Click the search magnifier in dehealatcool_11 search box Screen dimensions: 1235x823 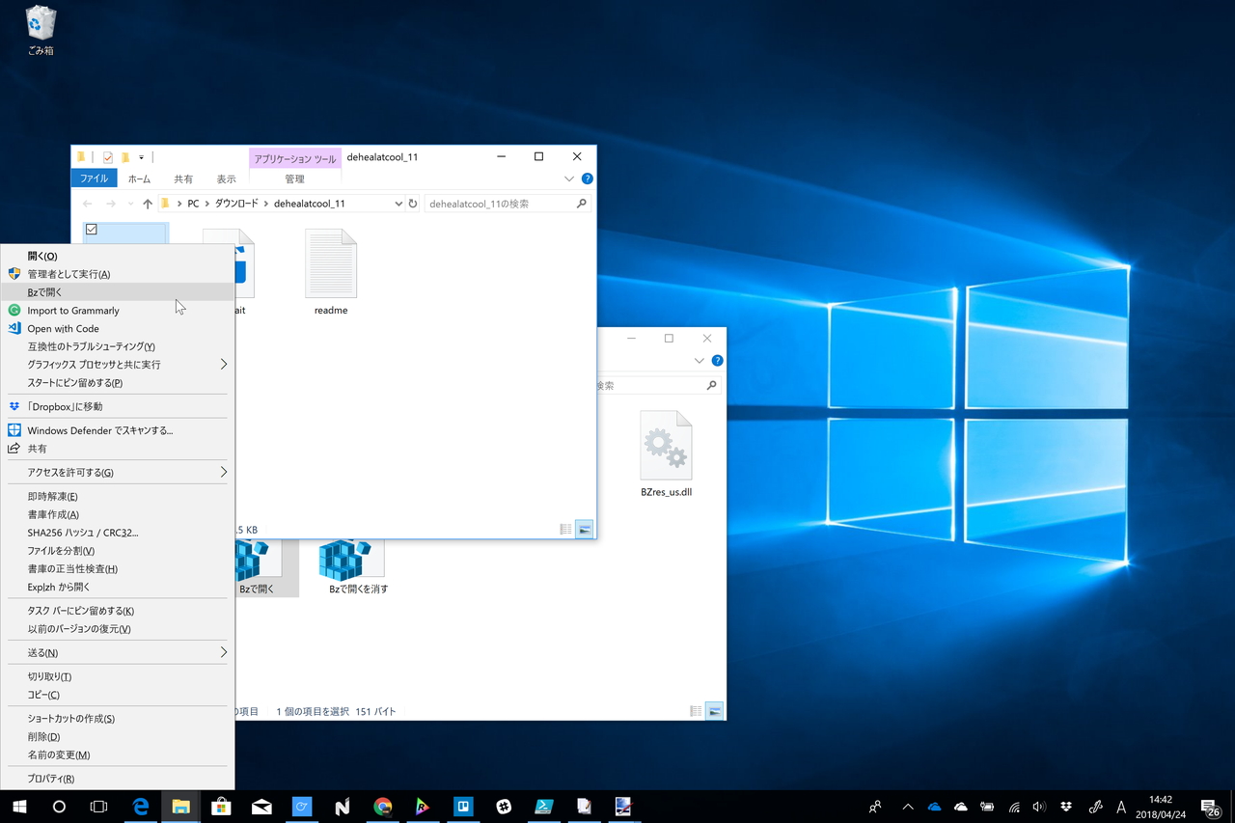[581, 204]
